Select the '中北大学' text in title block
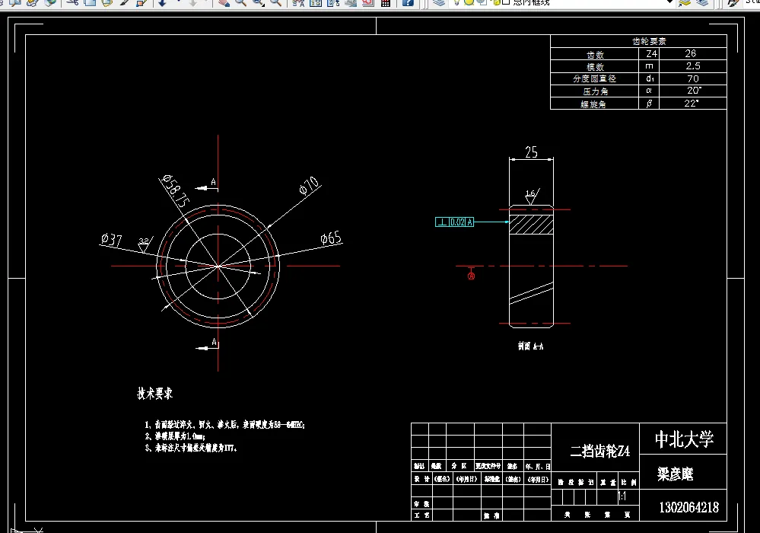The image size is (760, 533). (684, 439)
